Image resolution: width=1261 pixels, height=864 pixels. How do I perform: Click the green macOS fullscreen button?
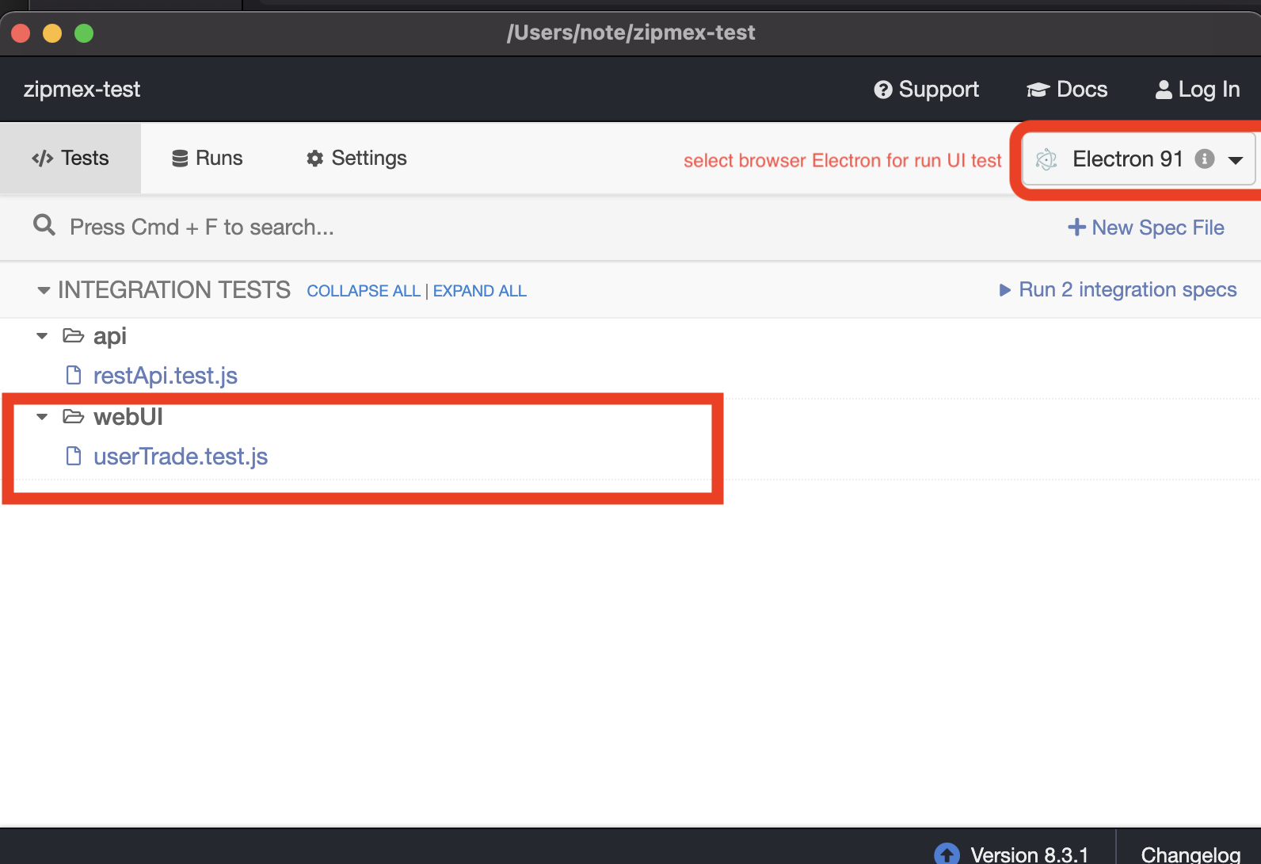(x=84, y=33)
